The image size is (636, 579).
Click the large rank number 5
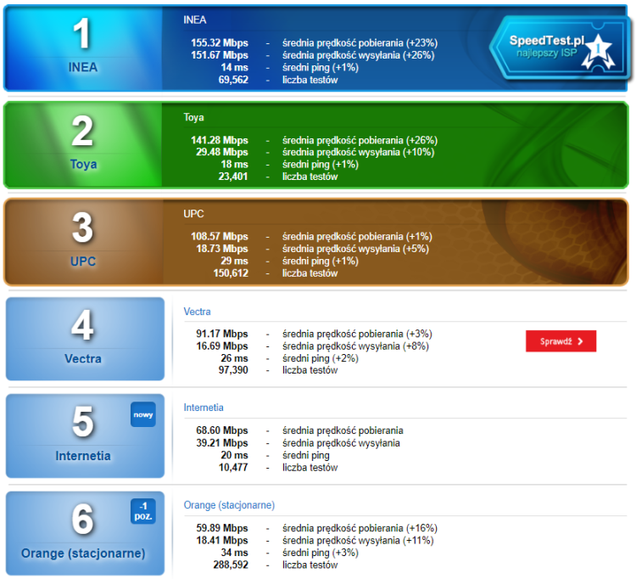tap(82, 423)
